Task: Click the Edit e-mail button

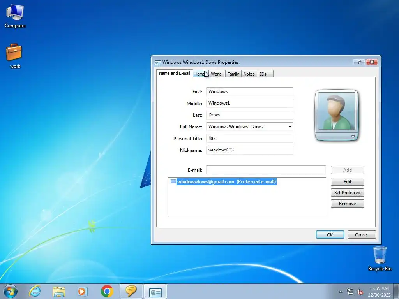Action: (347, 181)
